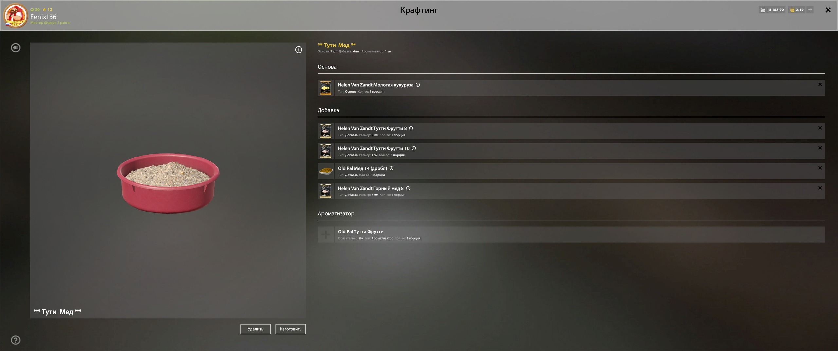Show info for Молотая кукуруза ingredient
The image size is (838, 351).
tap(418, 85)
